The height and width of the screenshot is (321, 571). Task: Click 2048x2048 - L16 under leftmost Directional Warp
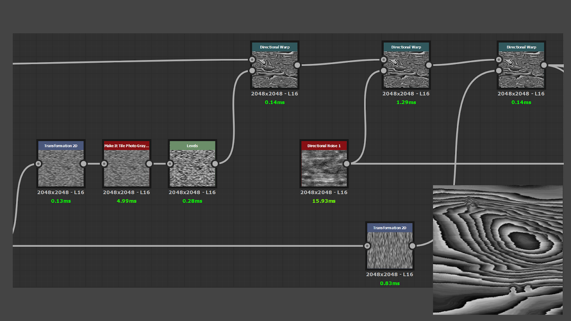pos(275,94)
